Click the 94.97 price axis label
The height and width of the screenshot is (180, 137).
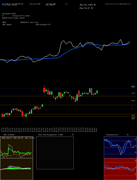[x=133, y=94]
